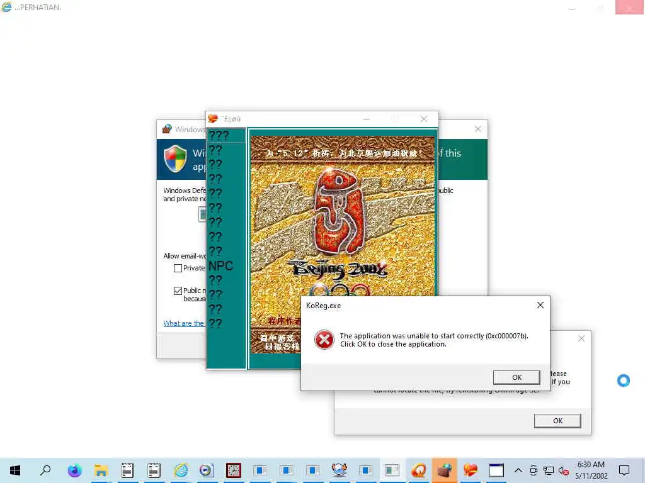The height and width of the screenshot is (483, 645).
Task: Minimize the Beijing 2008 game window
Action: [367, 119]
